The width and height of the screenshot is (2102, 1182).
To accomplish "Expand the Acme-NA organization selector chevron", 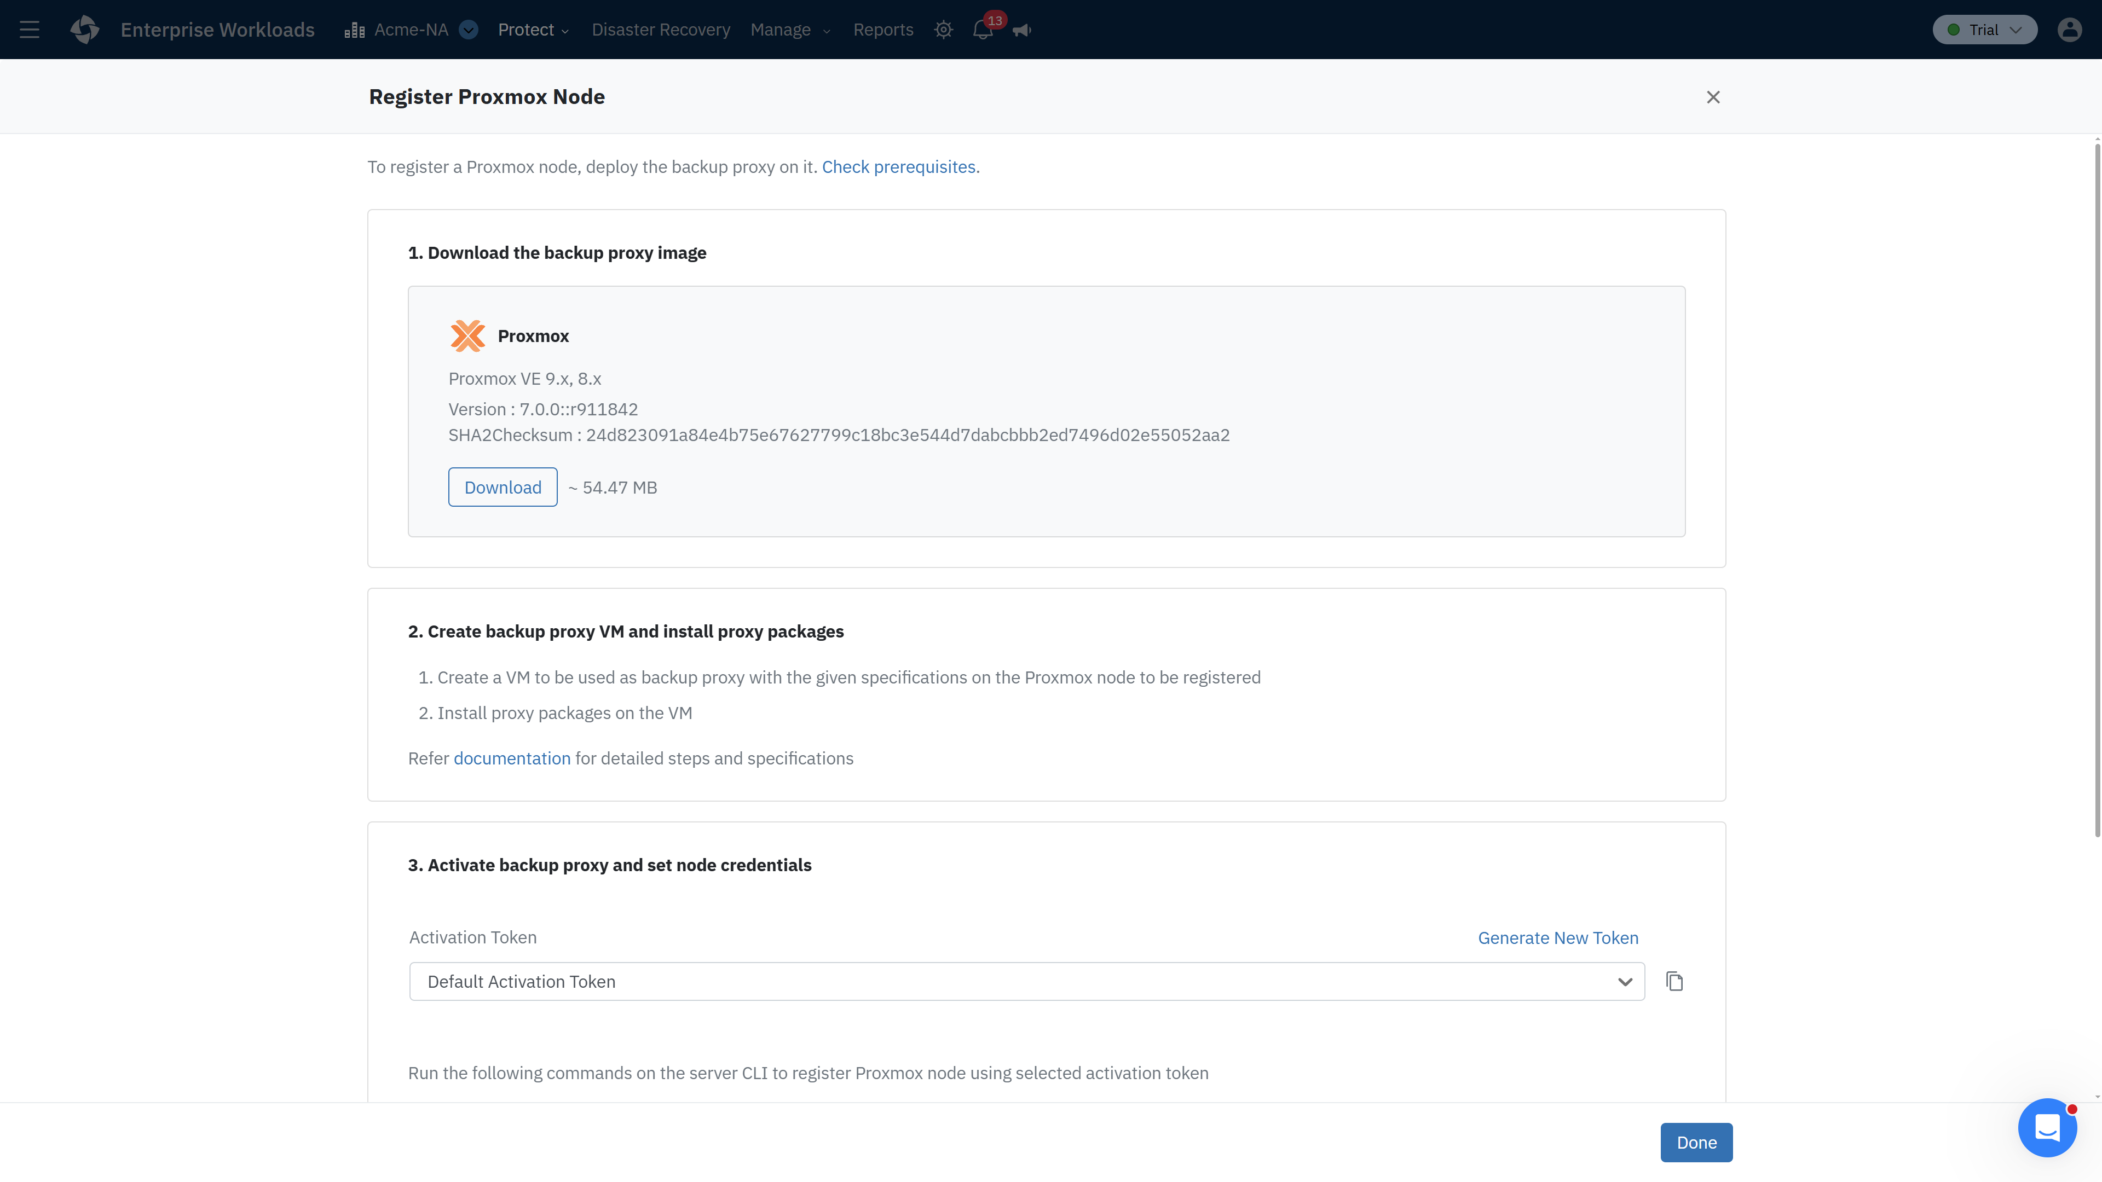I will coord(469,30).
